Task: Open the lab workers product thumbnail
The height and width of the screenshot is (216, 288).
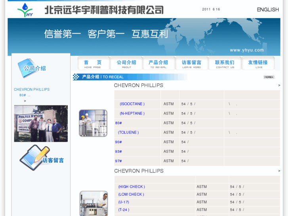Action: click(x=93, y=123)
